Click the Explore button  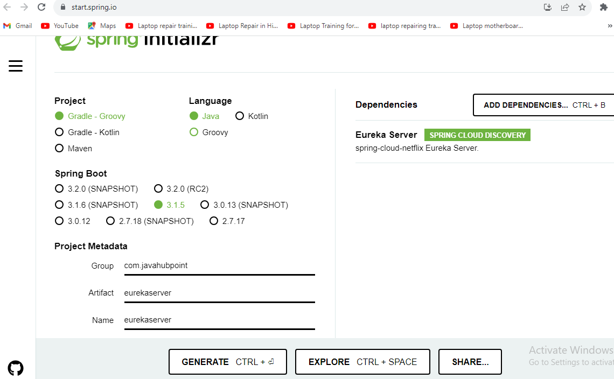pos(362,362)
